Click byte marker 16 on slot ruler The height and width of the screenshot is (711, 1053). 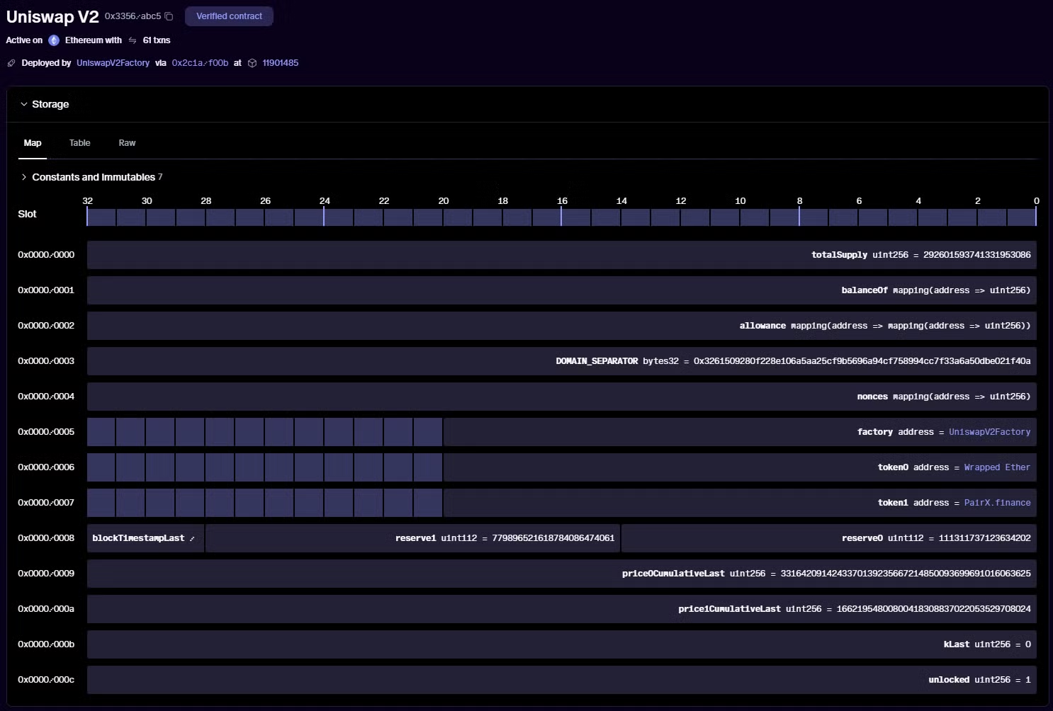click(562, 201)
